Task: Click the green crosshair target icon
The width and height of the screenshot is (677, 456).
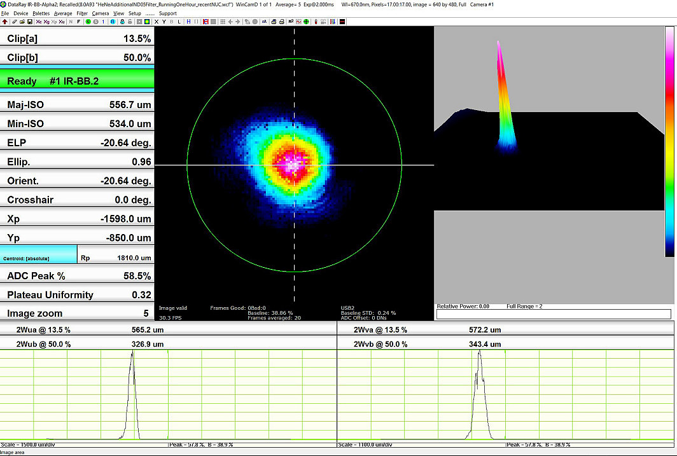Action: (x=306, y=22)
